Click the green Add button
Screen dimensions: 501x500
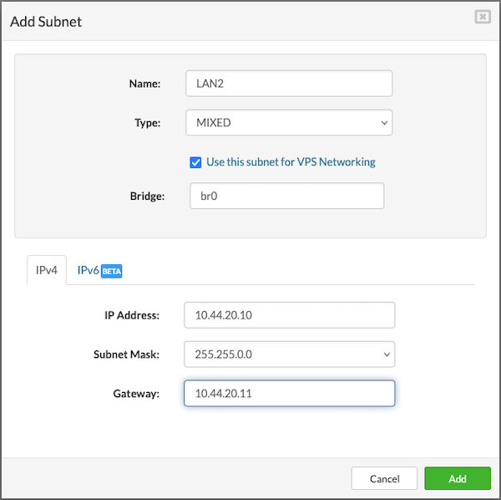click(457, 478)
